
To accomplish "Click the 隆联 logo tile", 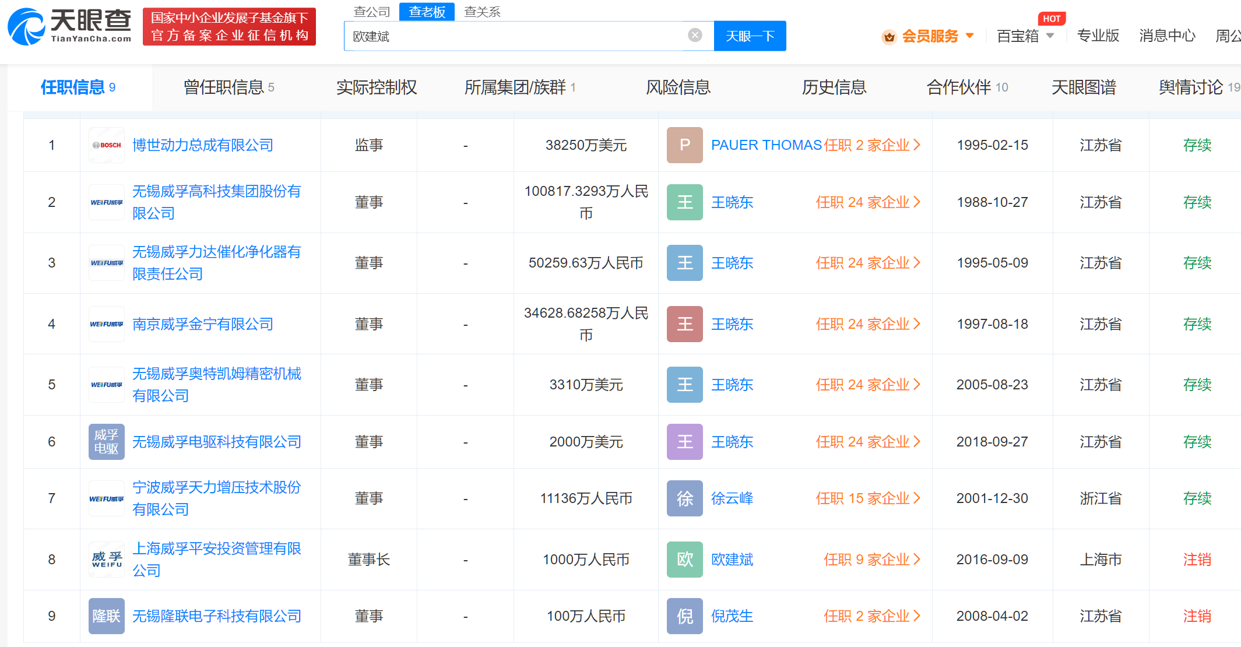I will click(x=107, y=616).
